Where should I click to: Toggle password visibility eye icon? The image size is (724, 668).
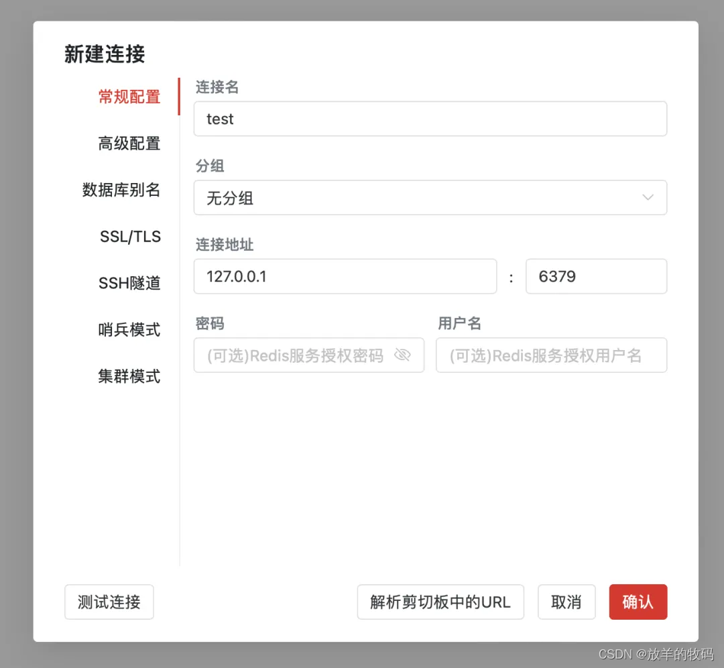coord(402,355)
